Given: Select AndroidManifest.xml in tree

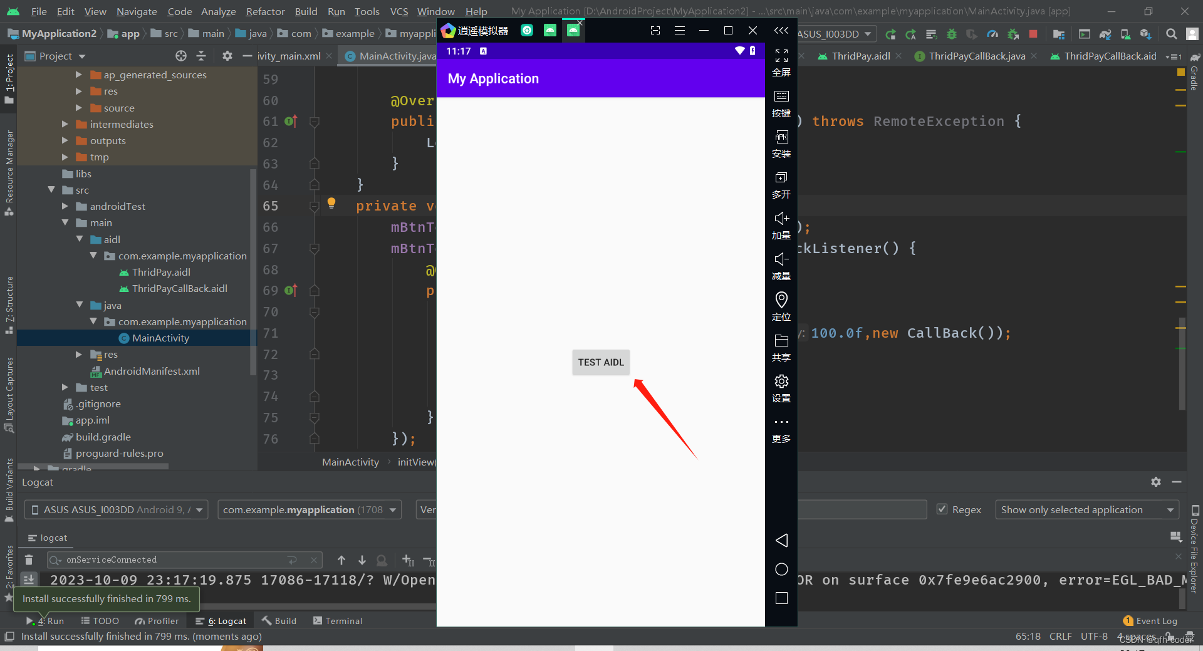Looking at the screenshot, I should [152, 371].
